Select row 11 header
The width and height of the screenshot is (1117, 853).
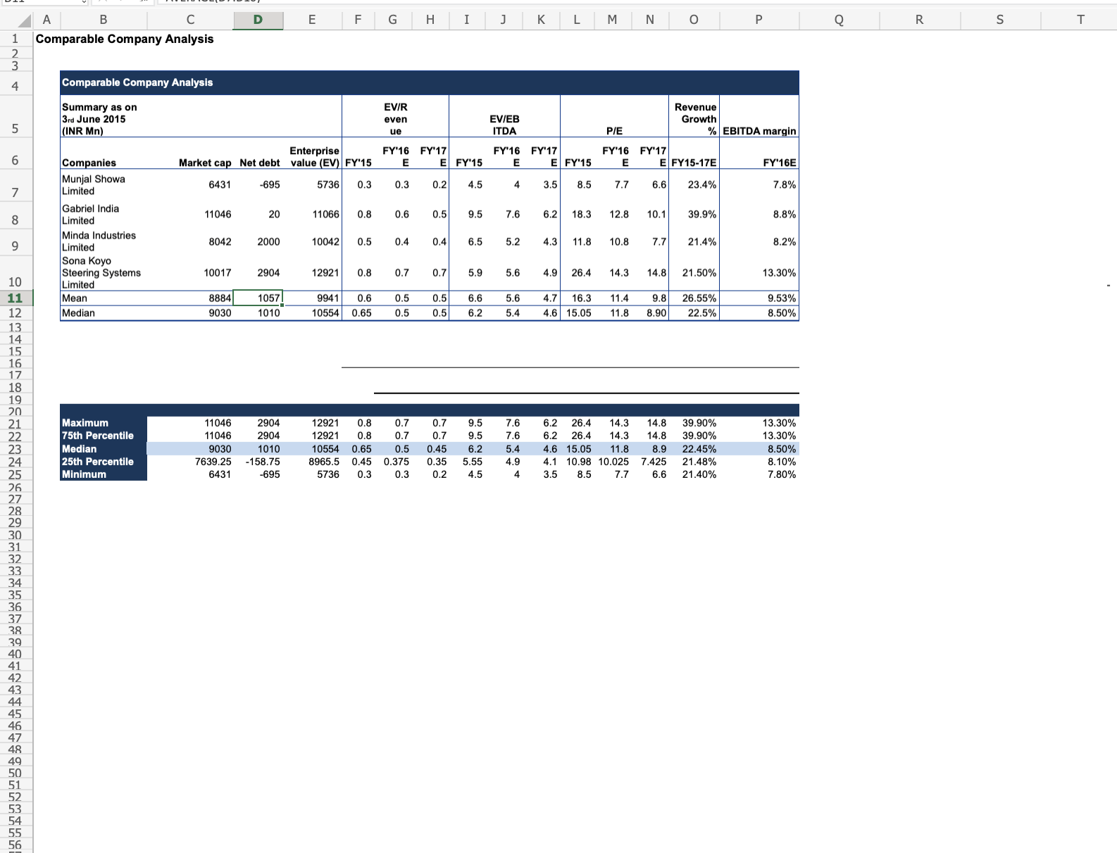pos(15,298)
